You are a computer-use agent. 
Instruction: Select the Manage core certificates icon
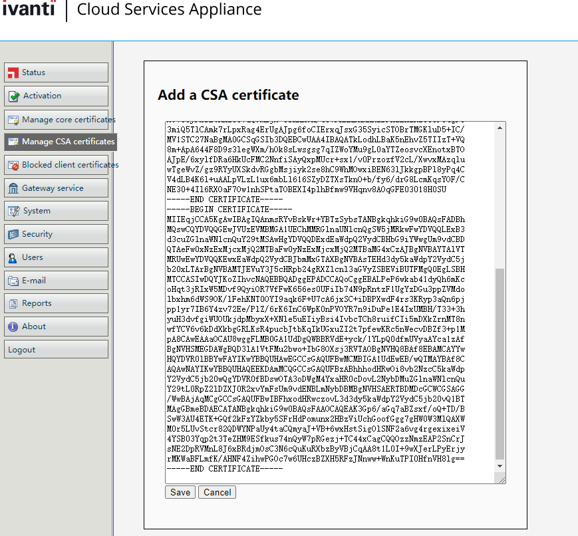pos(13,120)
